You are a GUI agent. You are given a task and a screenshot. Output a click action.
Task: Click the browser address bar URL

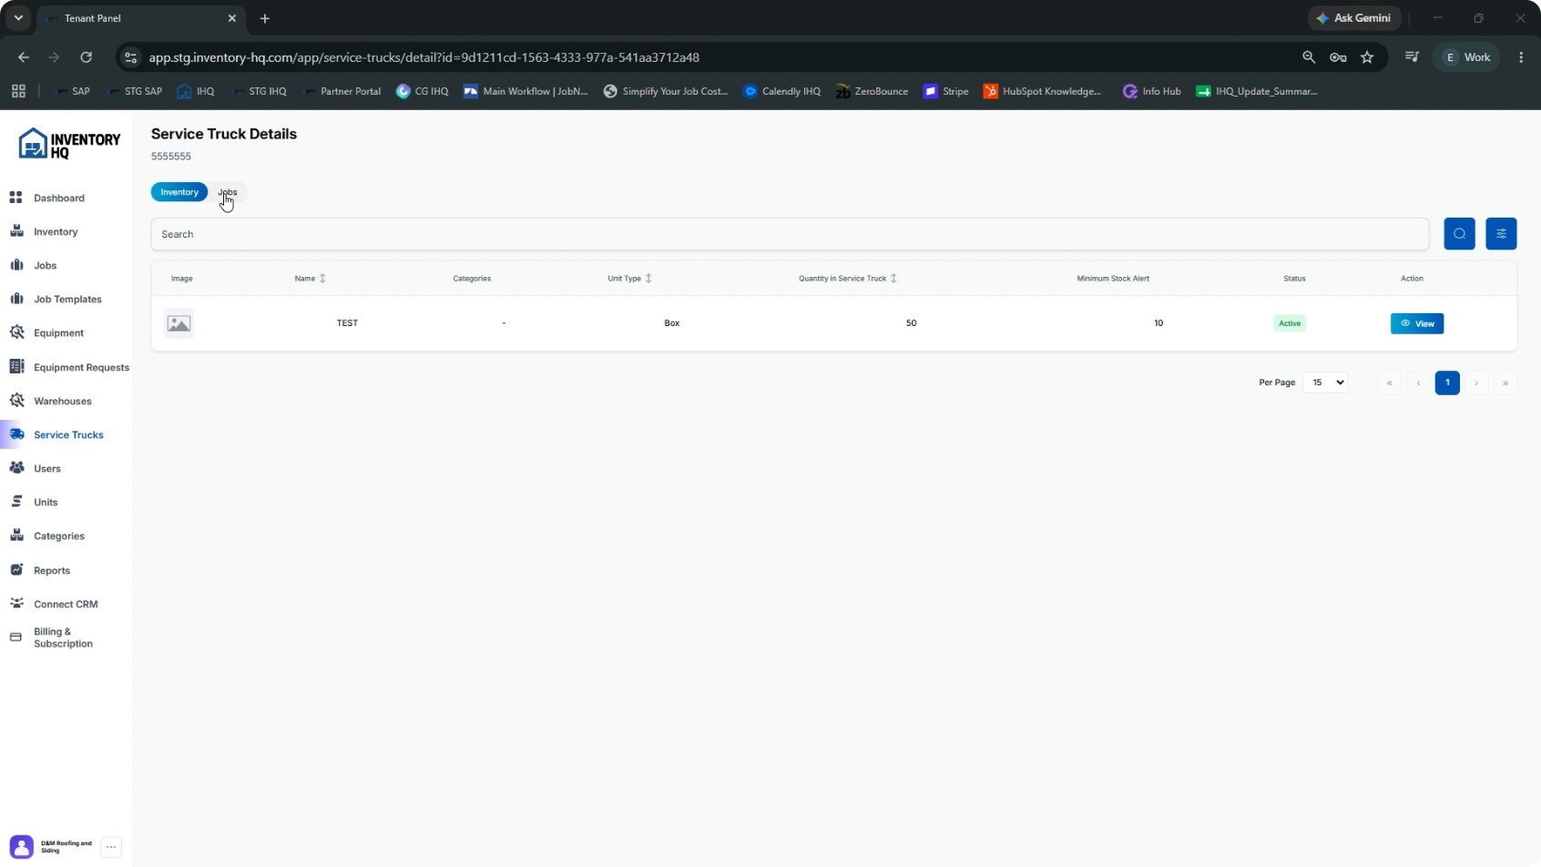click(x=424, y=56)
